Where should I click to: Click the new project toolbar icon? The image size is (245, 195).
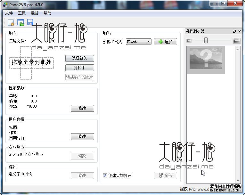click(x=11, y=23)
